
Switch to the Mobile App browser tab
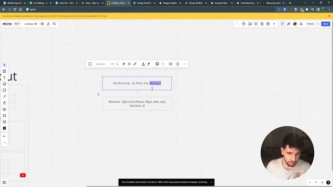(14, 3)
